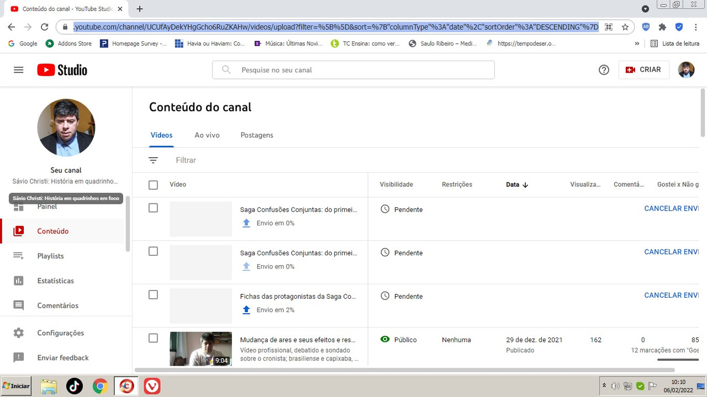Check the first Saga Confusões Conjuntas video

[153, 208]
